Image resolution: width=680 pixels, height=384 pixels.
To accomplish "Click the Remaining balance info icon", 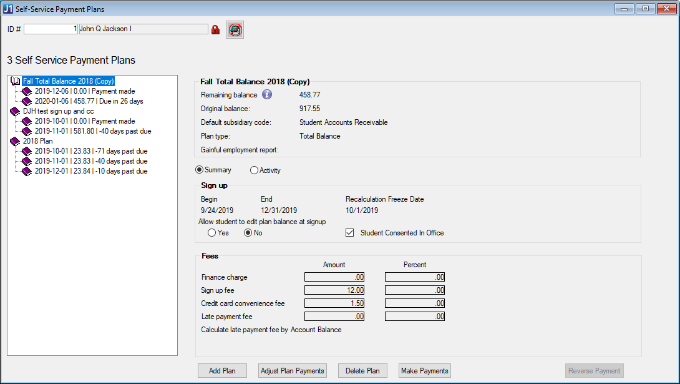I will pos(267,95).
